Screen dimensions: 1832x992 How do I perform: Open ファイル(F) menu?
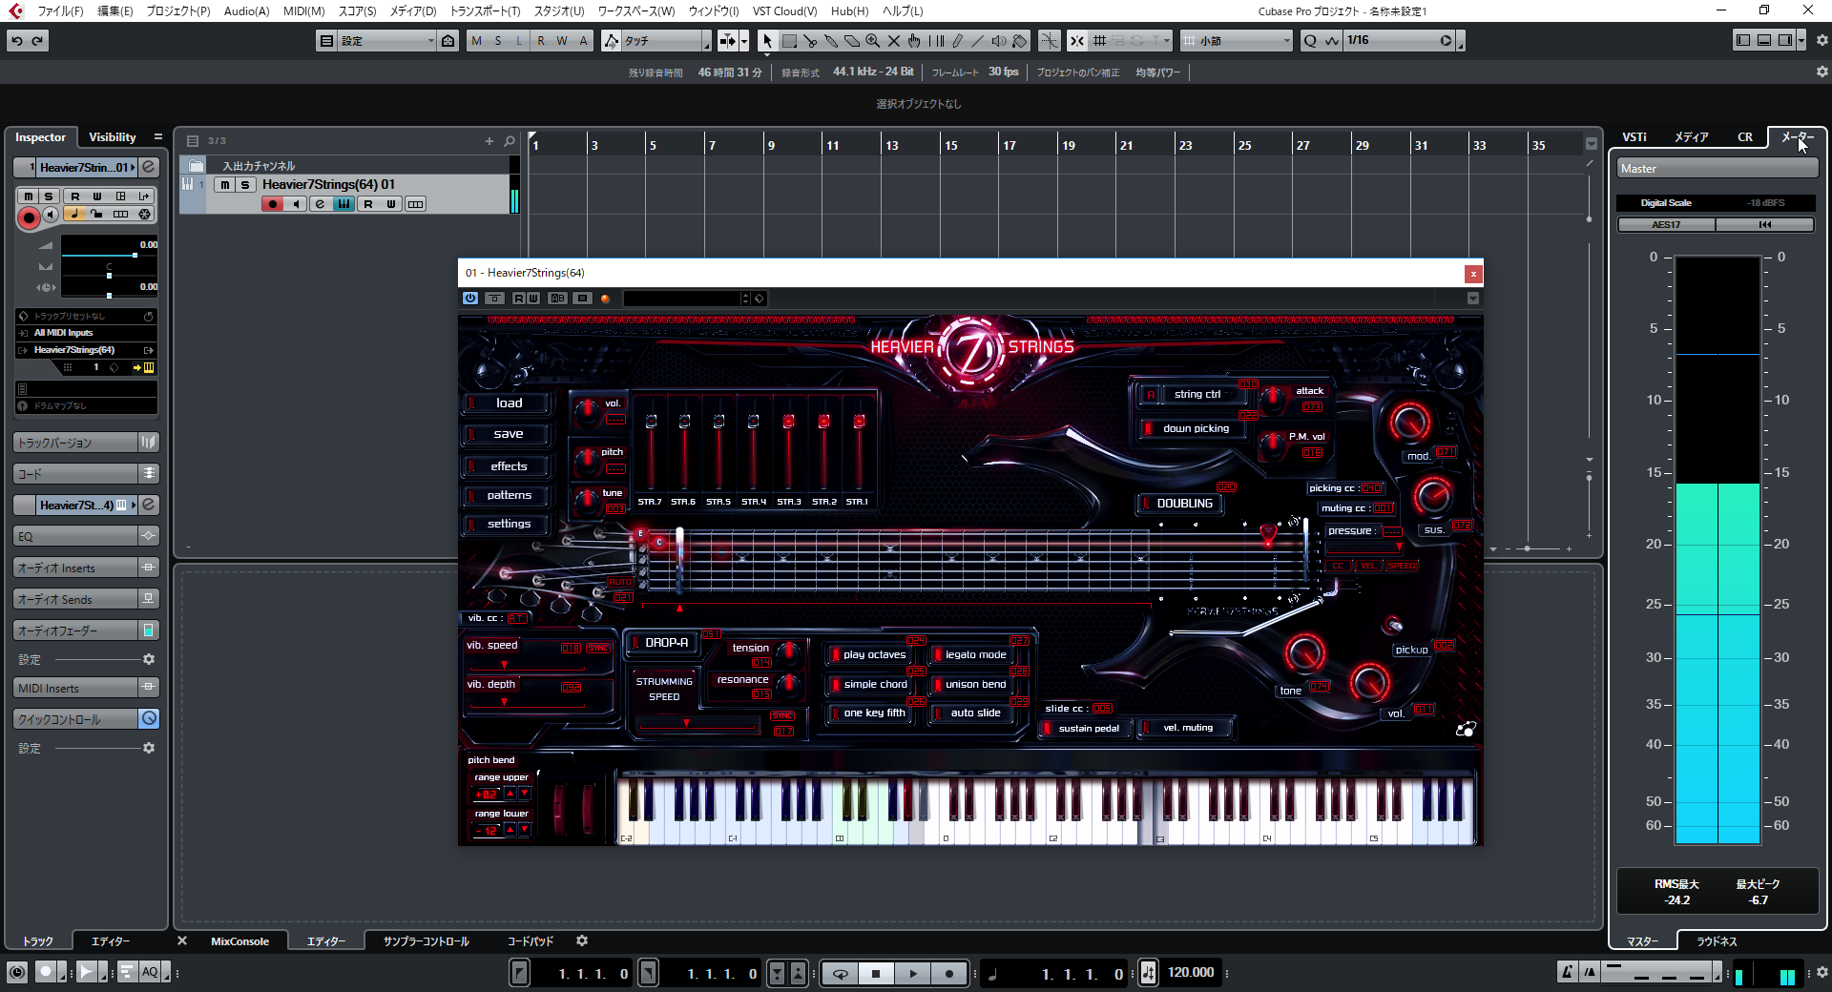(x=60, y=10)
